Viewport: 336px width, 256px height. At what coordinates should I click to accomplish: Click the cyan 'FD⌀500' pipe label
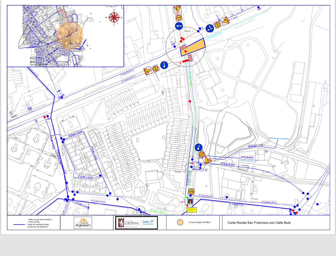tap(214, 36)
